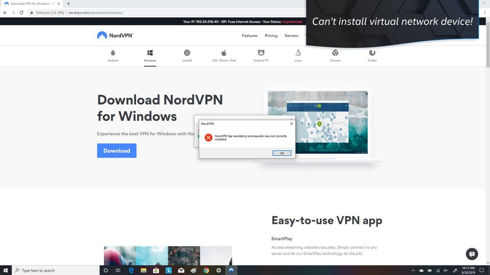Click the Windows taskbar search box
The height and width of the screenshot is (275, 490).
pyautogui.click(x=56, y=270)
